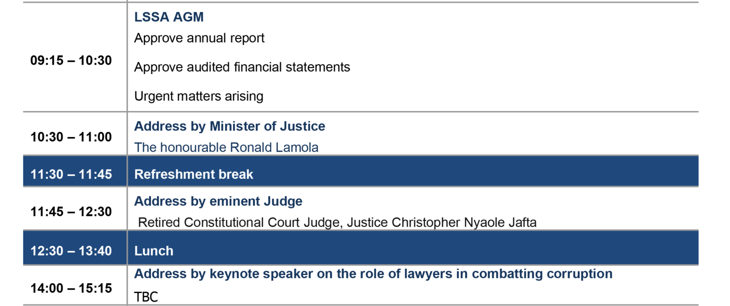Click the 11:30 – 11:45 time cell
The height and width of the screenshot is (306, 730).
[x=71, y=174]
